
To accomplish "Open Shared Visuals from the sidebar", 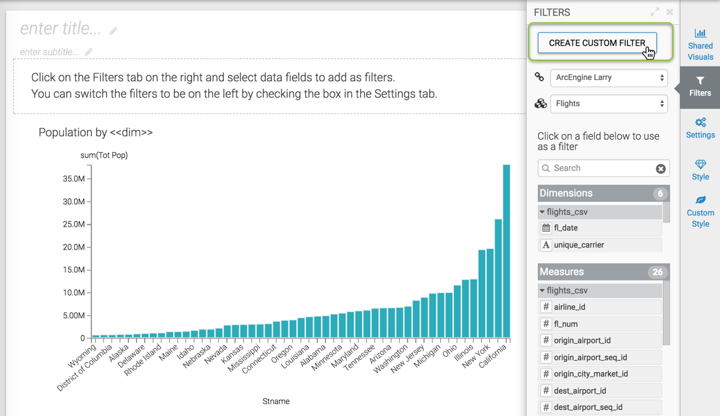I will [x=700, y=44].
